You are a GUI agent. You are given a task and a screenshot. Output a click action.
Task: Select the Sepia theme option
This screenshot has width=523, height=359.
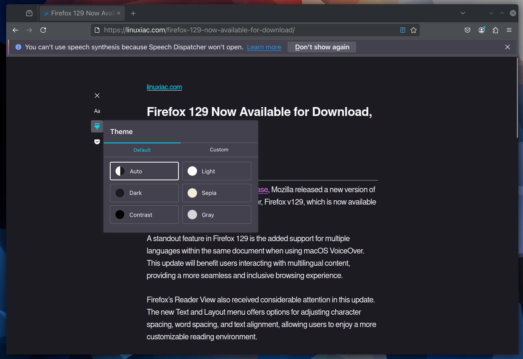tap(217, 193)
